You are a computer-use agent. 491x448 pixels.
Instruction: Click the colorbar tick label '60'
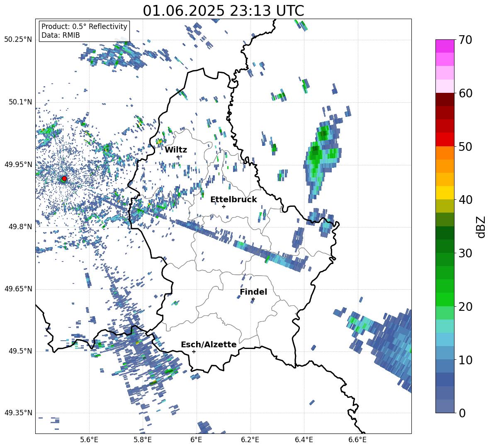(465, 93)
